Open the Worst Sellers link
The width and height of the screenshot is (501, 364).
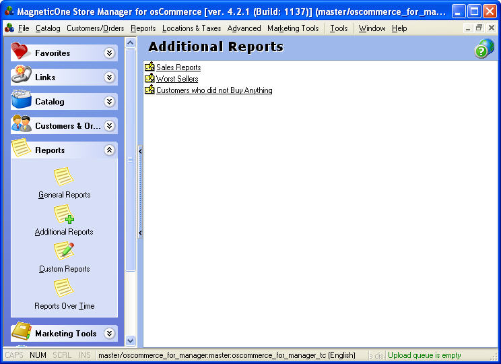tap(177, 79)
